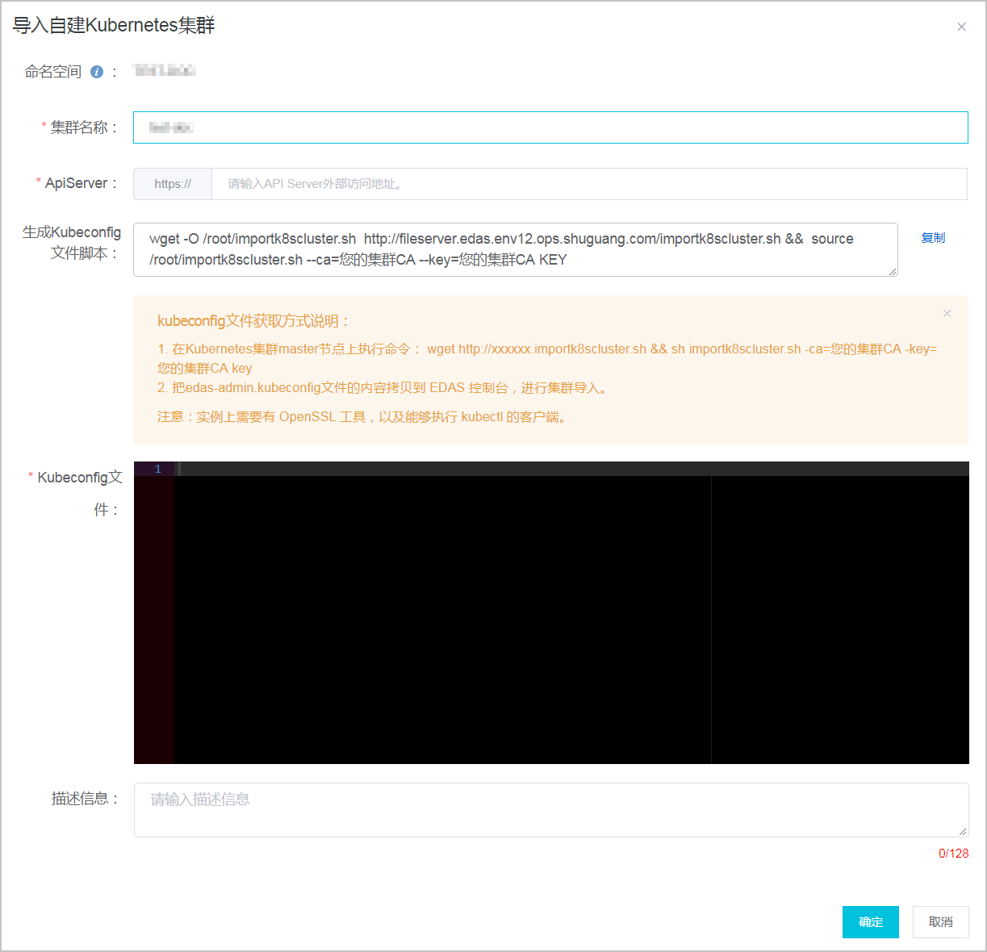987x952 pixels.
Task: Click the description box resize handle
Action: coord(963,832)
